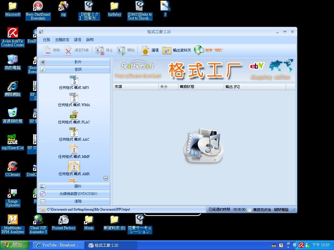The image size is (334, 250).
Task: Select the 恋愛サーキュレーション desktop file
Action: (140, 224)
